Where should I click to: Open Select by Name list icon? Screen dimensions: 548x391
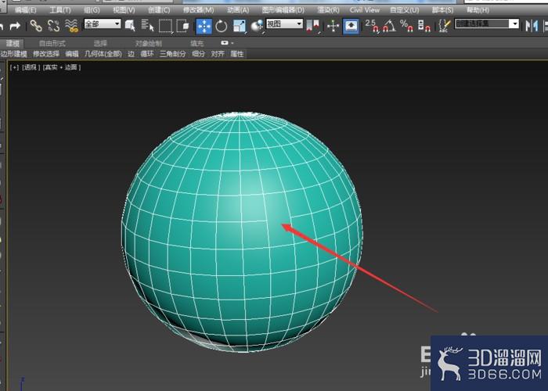coord(147,26)
